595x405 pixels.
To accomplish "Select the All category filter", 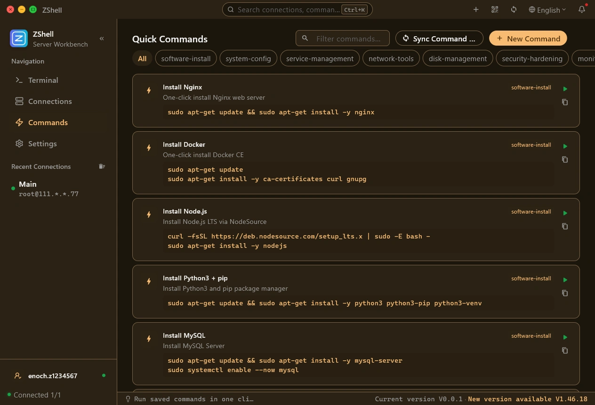I will click(x=142, y=59).
